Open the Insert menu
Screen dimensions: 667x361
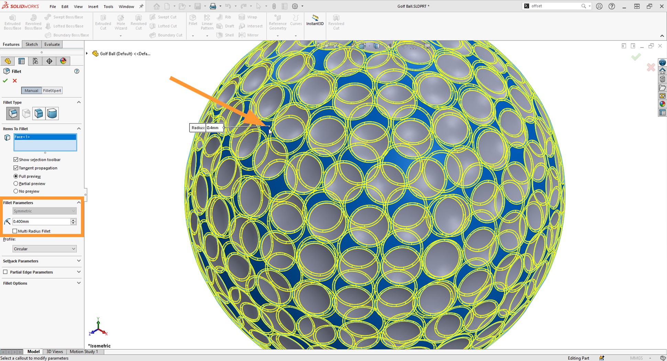tap(93, 6)
